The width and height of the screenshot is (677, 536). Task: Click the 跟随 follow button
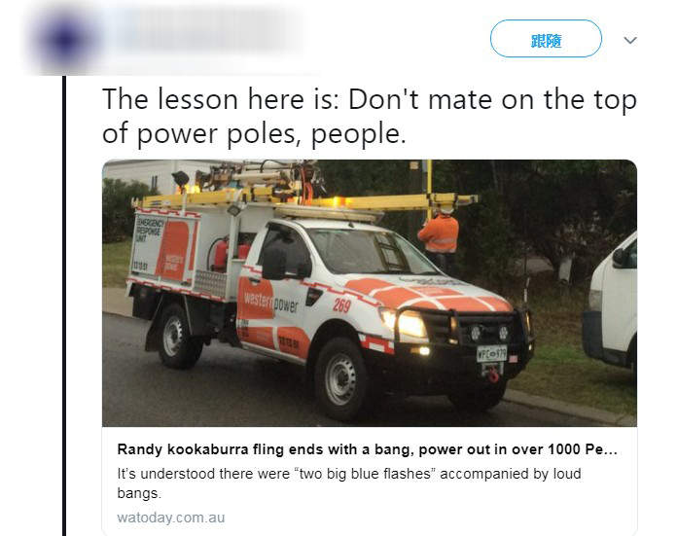tap(546, 39)
